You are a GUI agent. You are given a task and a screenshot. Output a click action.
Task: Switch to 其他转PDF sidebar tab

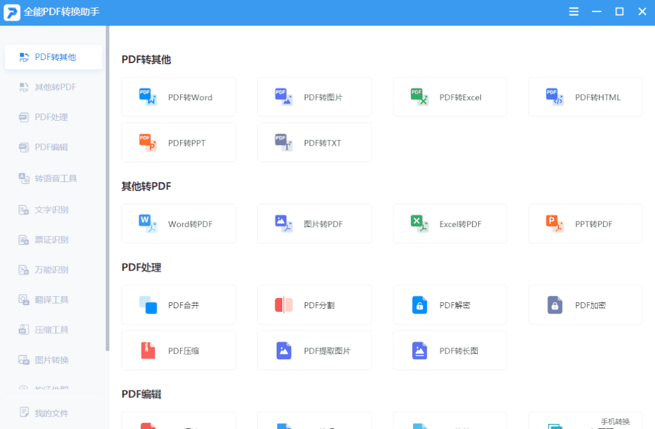coord(53,87)
